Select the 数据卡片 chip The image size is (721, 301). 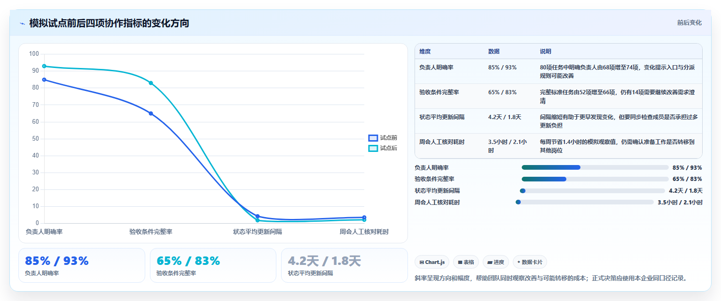click(x=530, y=262)
